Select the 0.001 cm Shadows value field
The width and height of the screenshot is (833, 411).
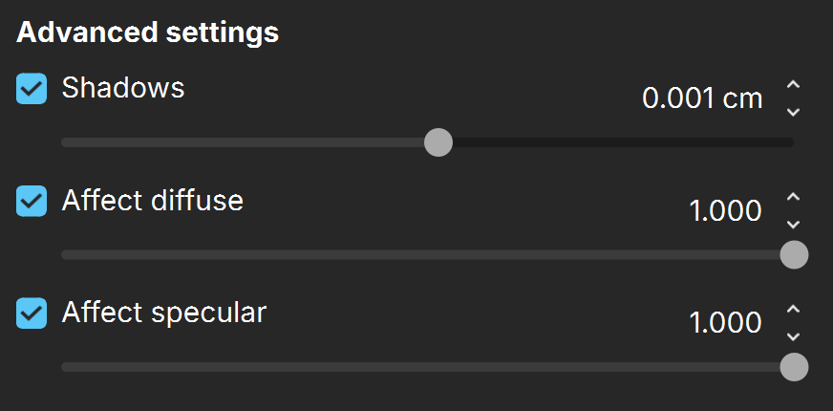(x=702, y=98)
